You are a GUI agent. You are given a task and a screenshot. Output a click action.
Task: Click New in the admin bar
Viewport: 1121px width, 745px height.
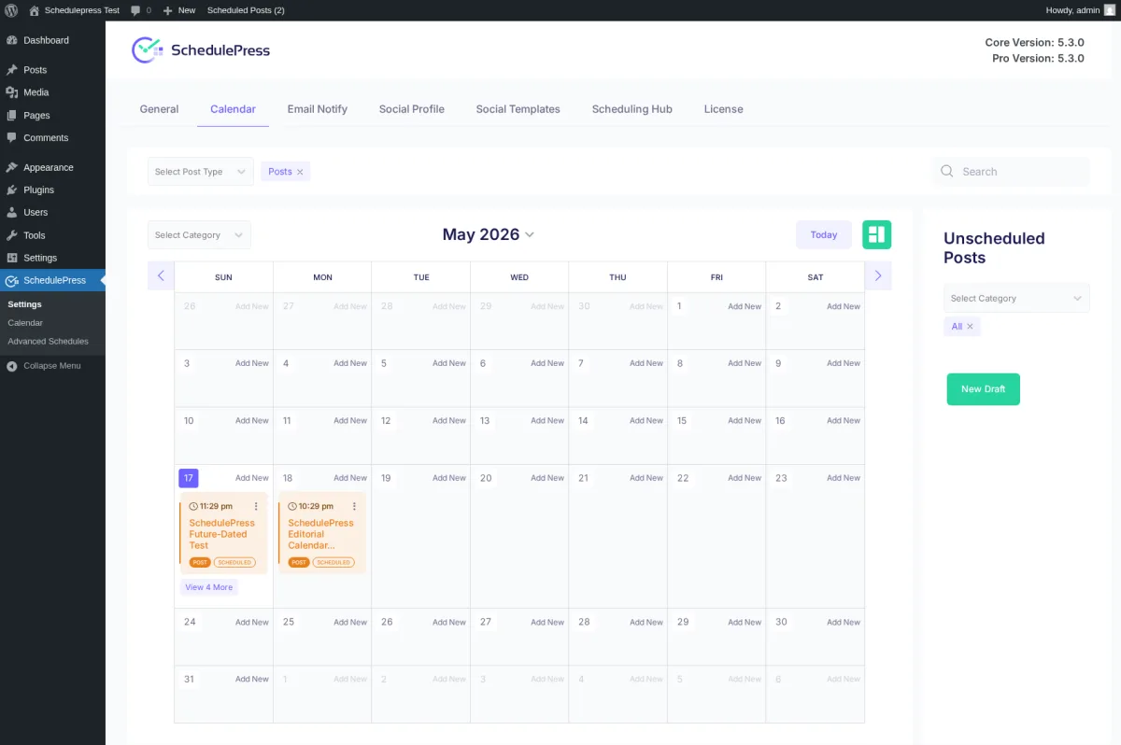[x=179, y=10]
